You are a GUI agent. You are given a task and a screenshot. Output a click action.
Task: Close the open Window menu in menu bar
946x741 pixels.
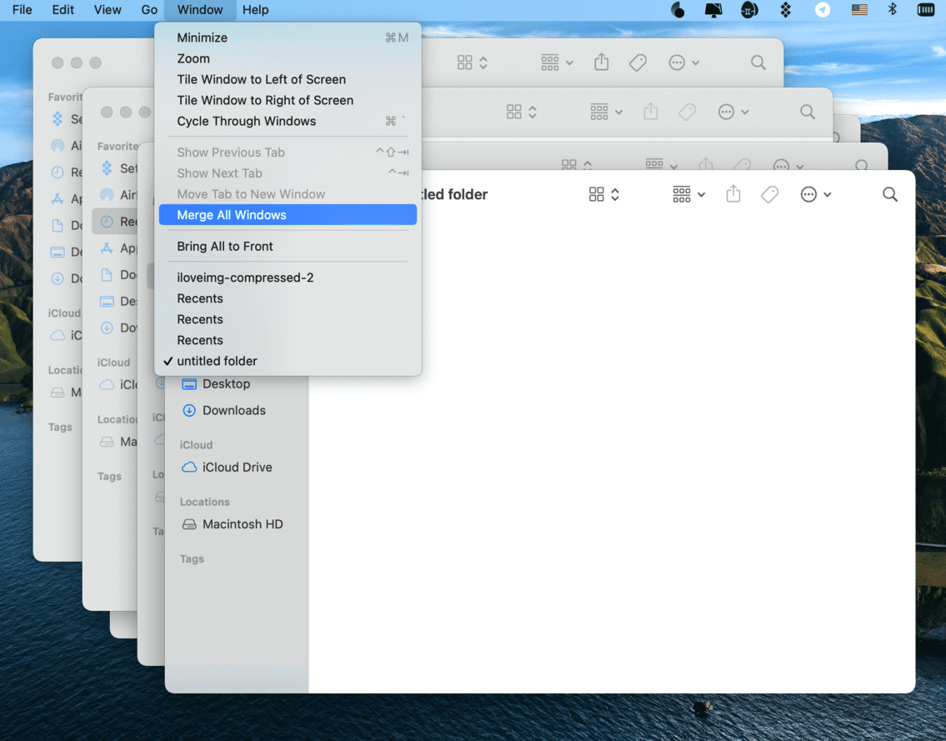pyautogui.click(x=200, y=10)
